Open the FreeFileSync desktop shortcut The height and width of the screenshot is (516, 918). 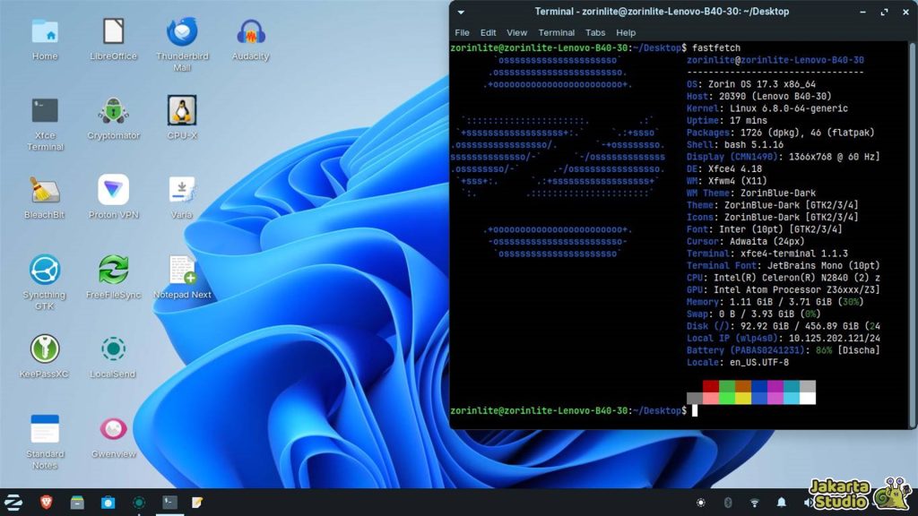pyautogui.click(x=114, y=269)
